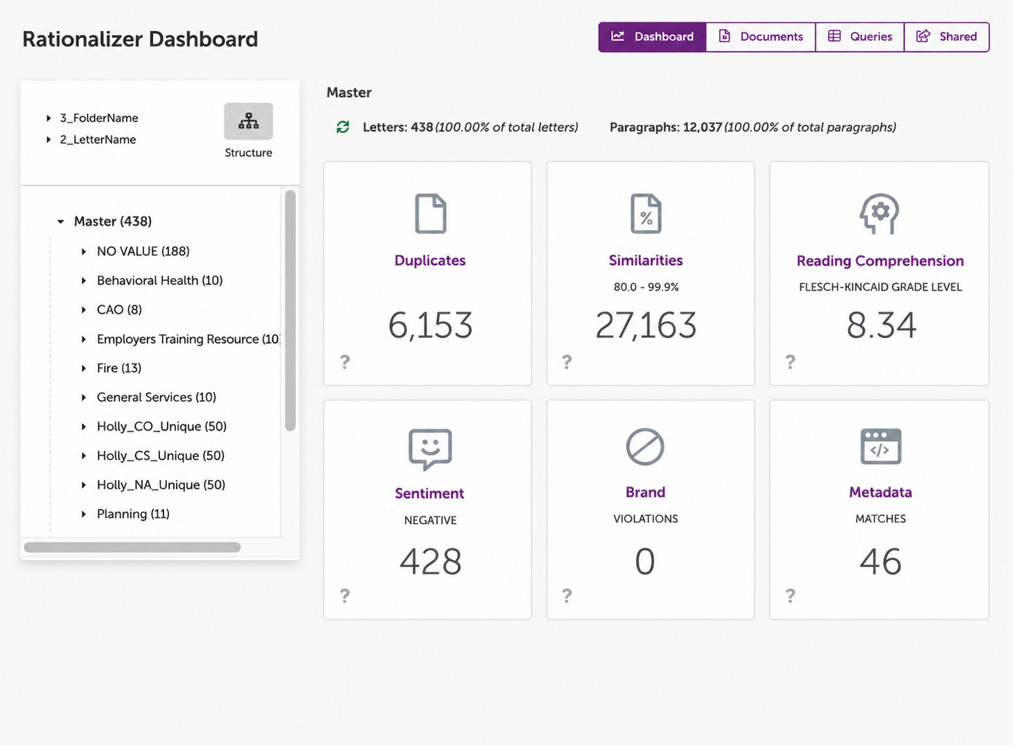Open the Brand link
The width and height of the screenshot is (1013, 745).
pos(645,492)
